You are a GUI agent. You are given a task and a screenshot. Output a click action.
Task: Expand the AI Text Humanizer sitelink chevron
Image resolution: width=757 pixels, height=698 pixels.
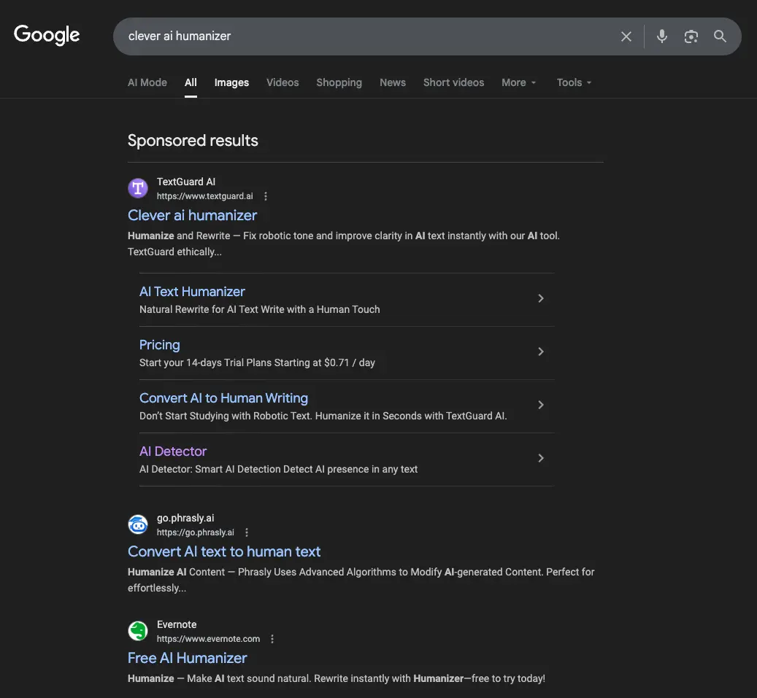click(x=541, y=298)
